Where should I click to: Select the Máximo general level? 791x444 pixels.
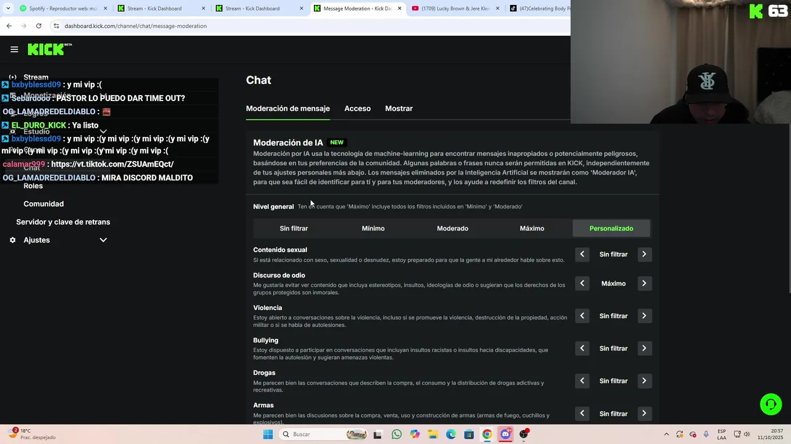(x=532, y=228)
